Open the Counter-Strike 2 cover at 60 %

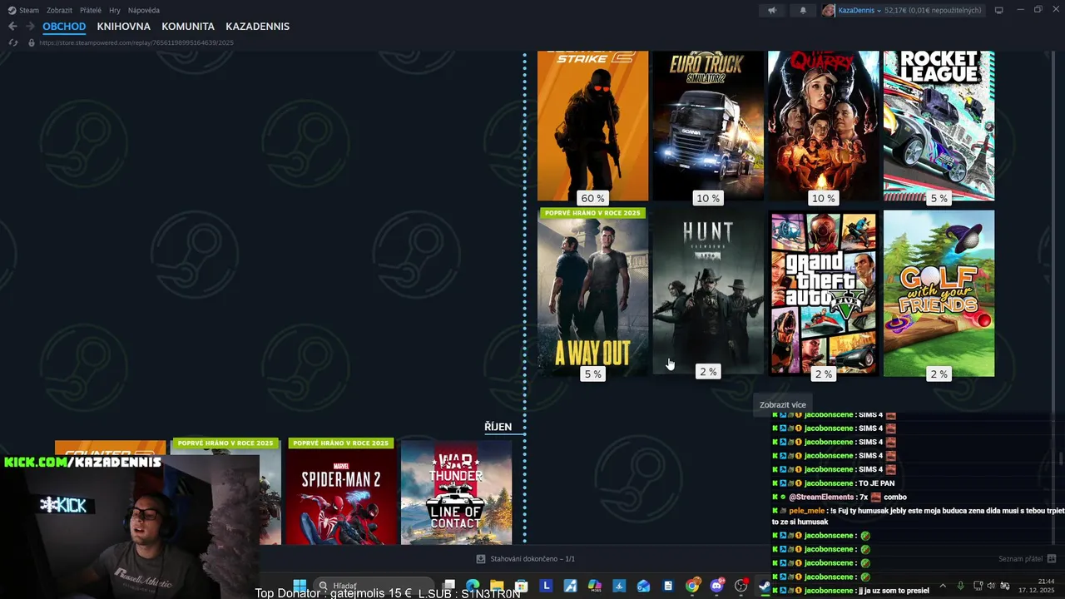click(x=592, y=126)
